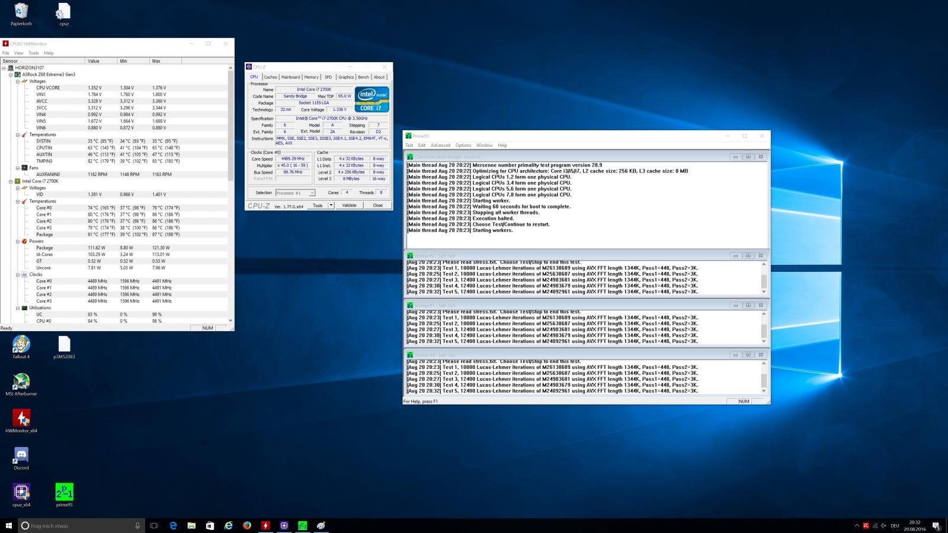Image resolution: width=948 pixels, height=533 pixels.
Task: Launch the cpuz_x64 desktop shortcut
Action: point(21,495)
